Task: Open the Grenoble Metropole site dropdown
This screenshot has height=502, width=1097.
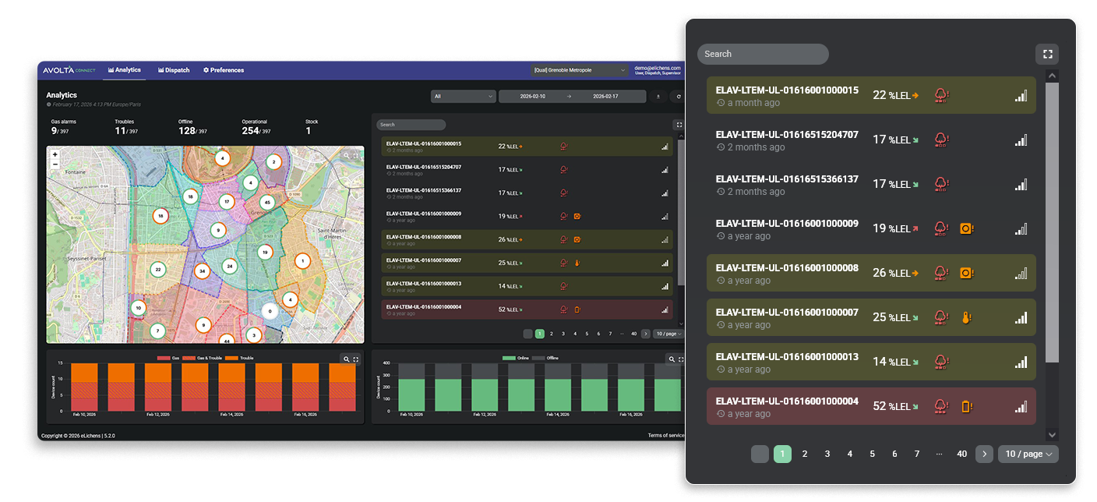Action: (580, 70)
